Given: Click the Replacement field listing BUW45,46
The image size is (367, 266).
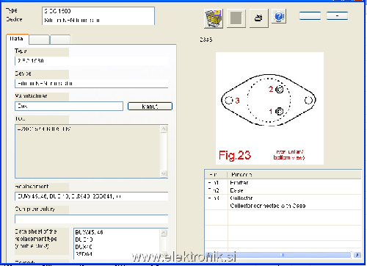Looking at the screenshot, I should tap(91, 196).
